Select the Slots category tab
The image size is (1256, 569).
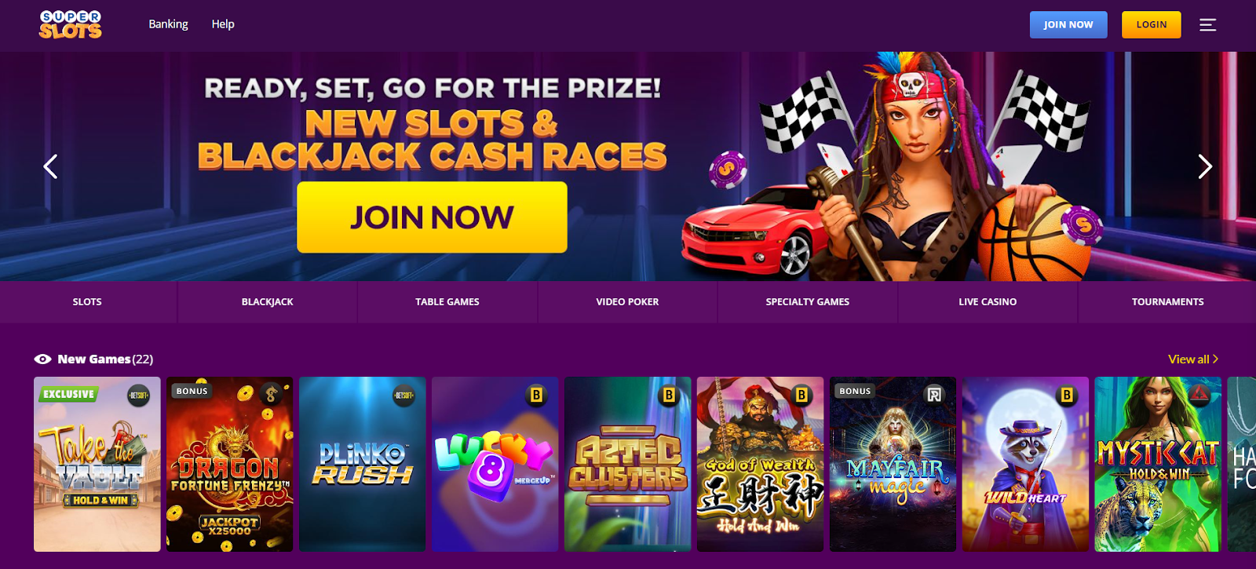coord(88,301)
